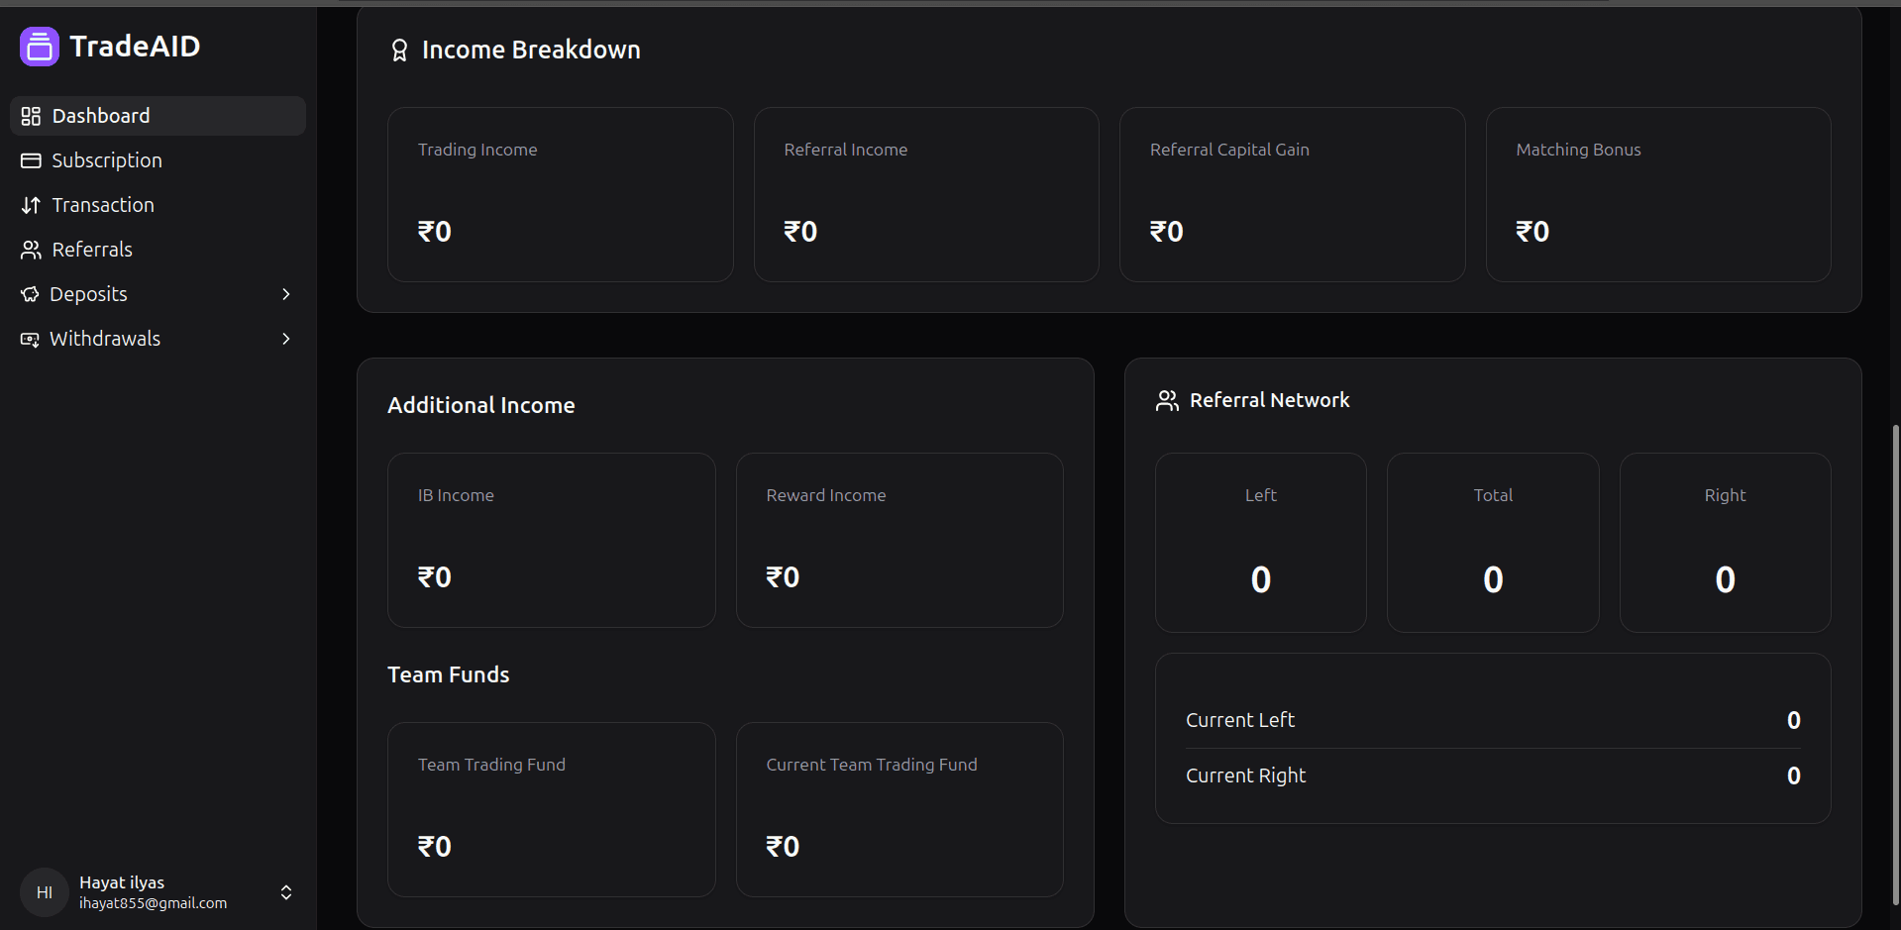Click the Deposits piggy bank icon

pyautogui.click(x=30, y=294)
